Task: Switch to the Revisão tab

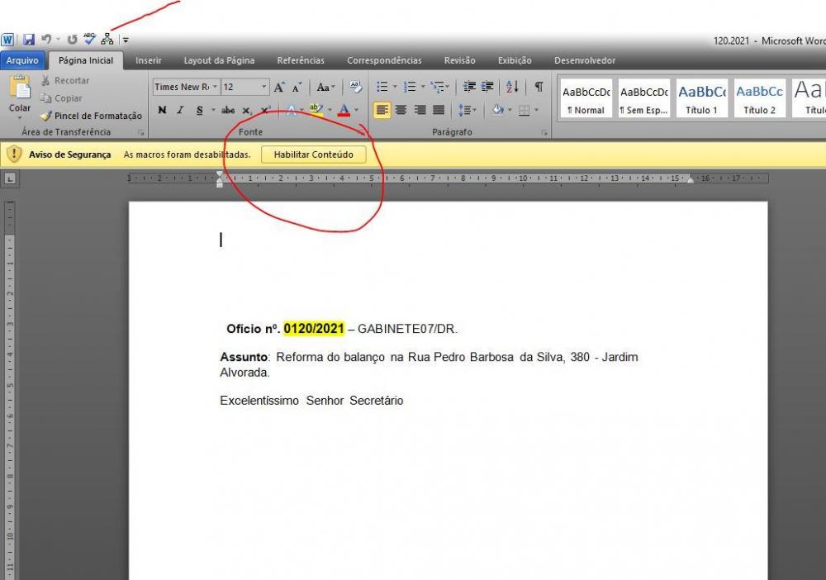Action: [x=459, y=60]
